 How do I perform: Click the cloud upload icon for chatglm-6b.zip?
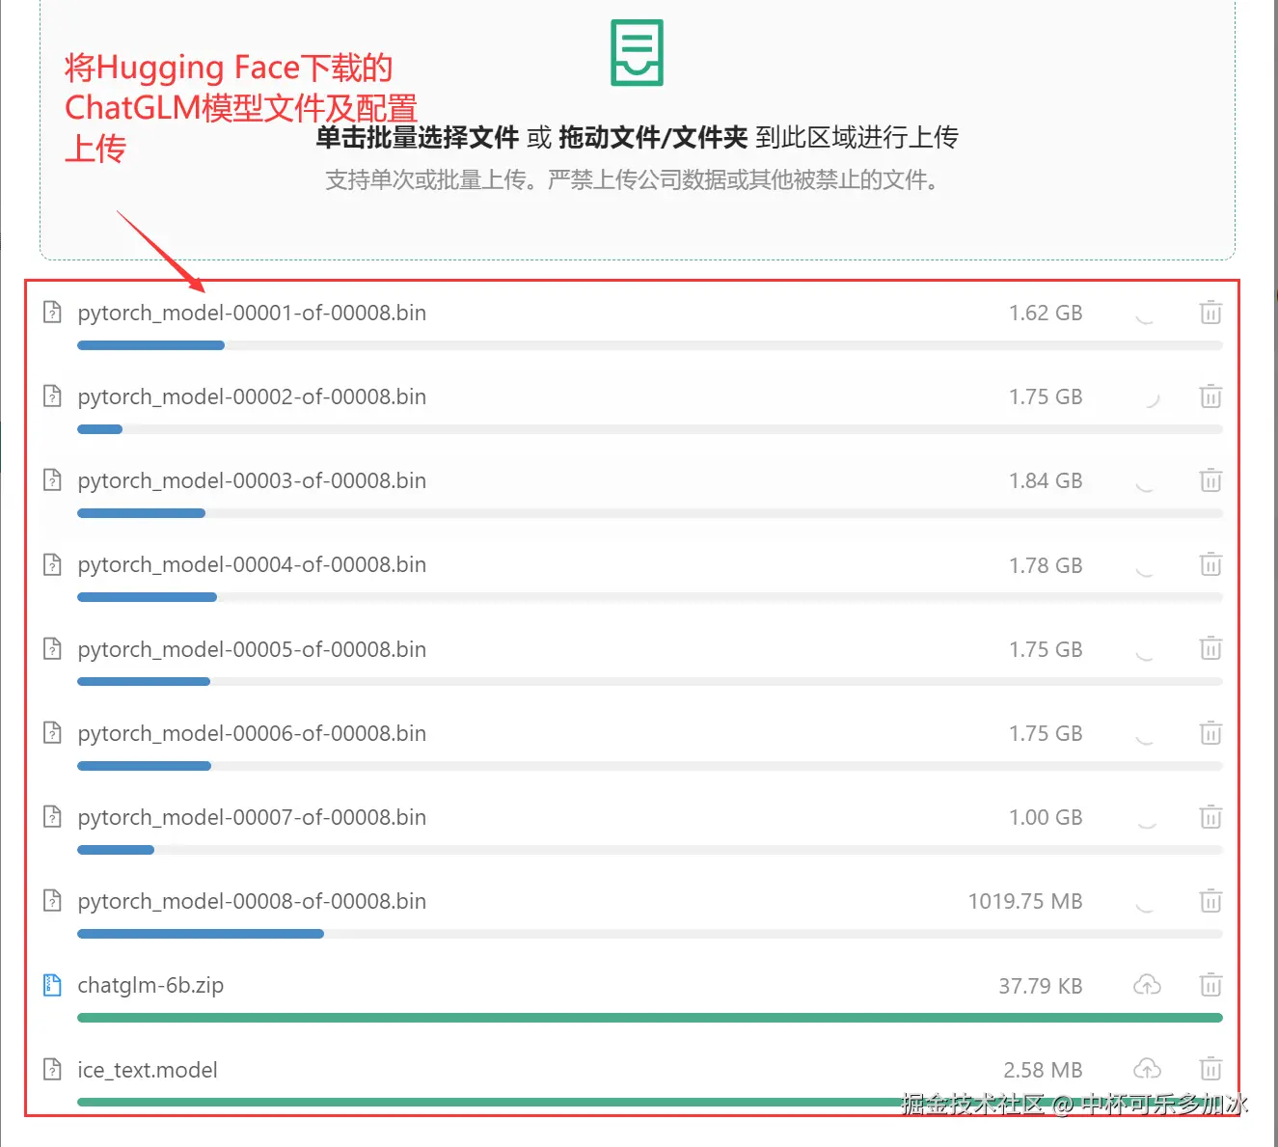pyautogui.click(x=1147, y=985)
